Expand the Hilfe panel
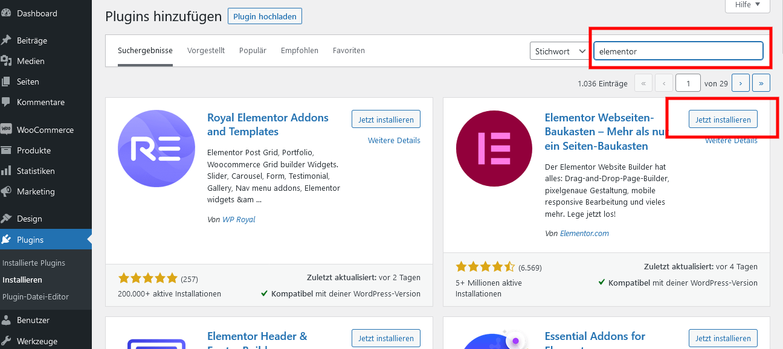This screenshot has height=349, width=783. (x=747, y=5)
